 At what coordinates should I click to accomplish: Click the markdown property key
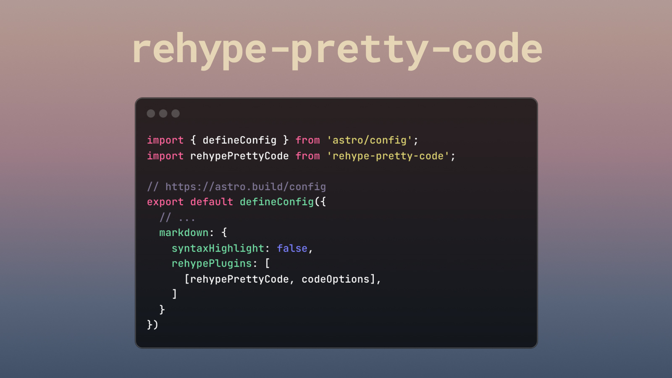pyautogui.click(x=183, y=232)
